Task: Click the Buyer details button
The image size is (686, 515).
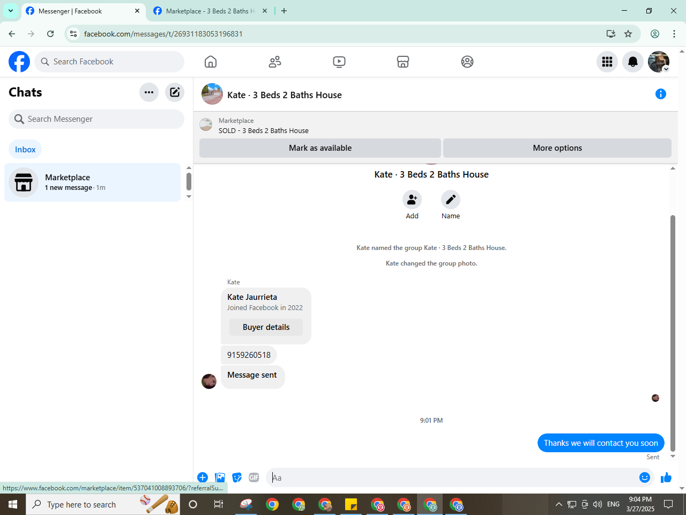Action: [266, 327]
